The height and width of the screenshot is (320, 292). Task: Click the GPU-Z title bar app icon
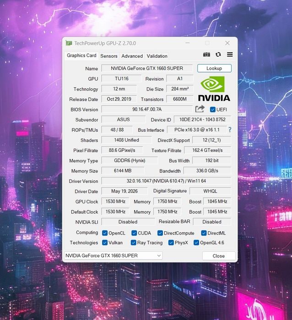point(69,43)
